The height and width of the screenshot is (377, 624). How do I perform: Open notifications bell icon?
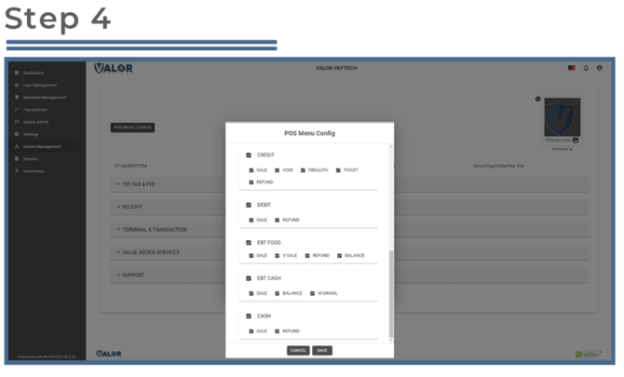[x=586, y=68]
